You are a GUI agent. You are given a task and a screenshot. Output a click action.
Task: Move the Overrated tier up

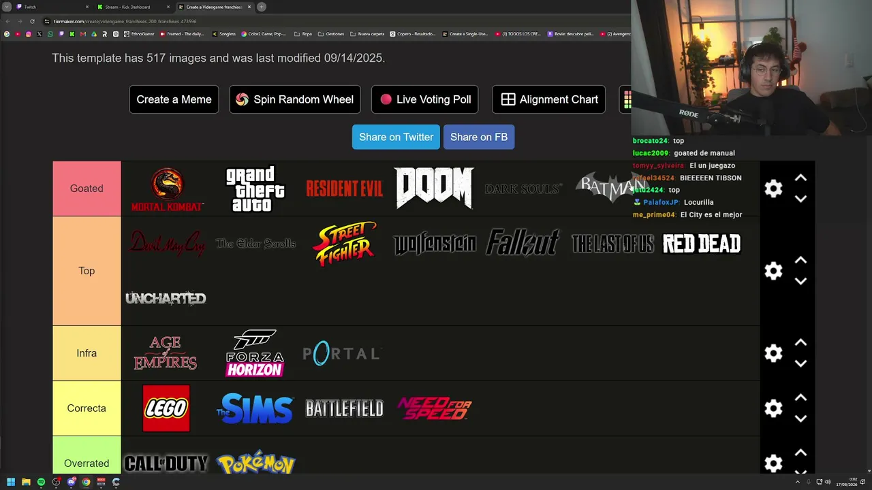coord(800,453)
